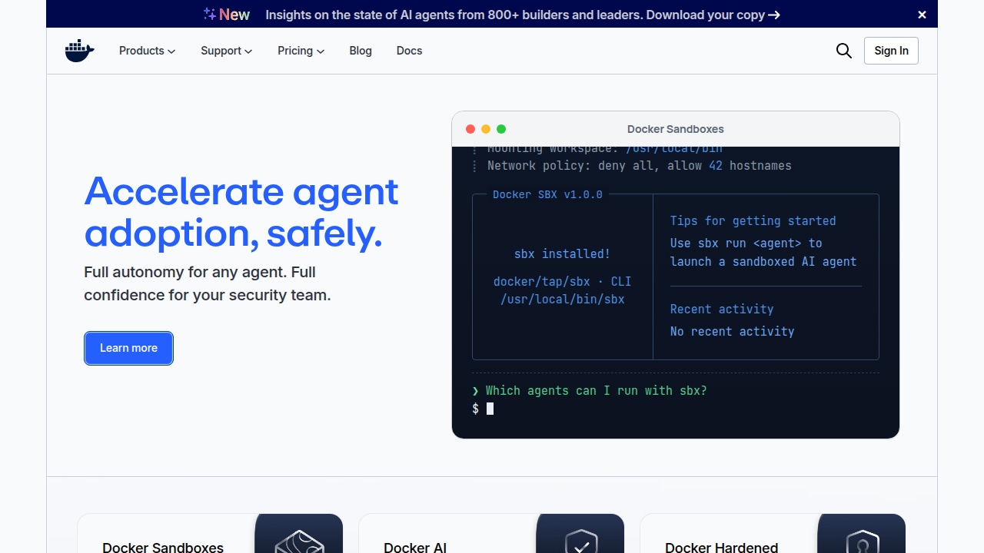
Task: Click the 'docker/tap/sbx · CLI' text
Action: [x=562, y=281]
